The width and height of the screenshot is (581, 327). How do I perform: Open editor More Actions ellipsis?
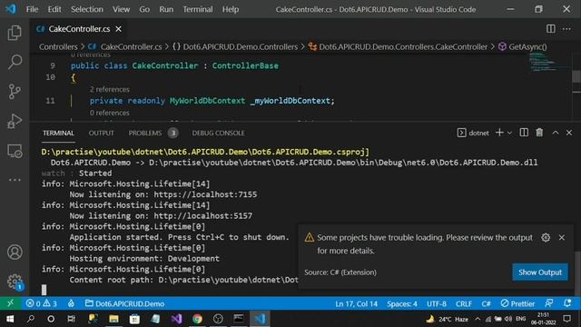(566, 29)
